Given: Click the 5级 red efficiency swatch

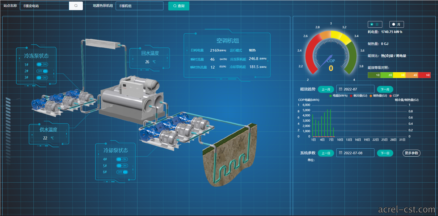Looking at the screenshot, I should (425, 75).
